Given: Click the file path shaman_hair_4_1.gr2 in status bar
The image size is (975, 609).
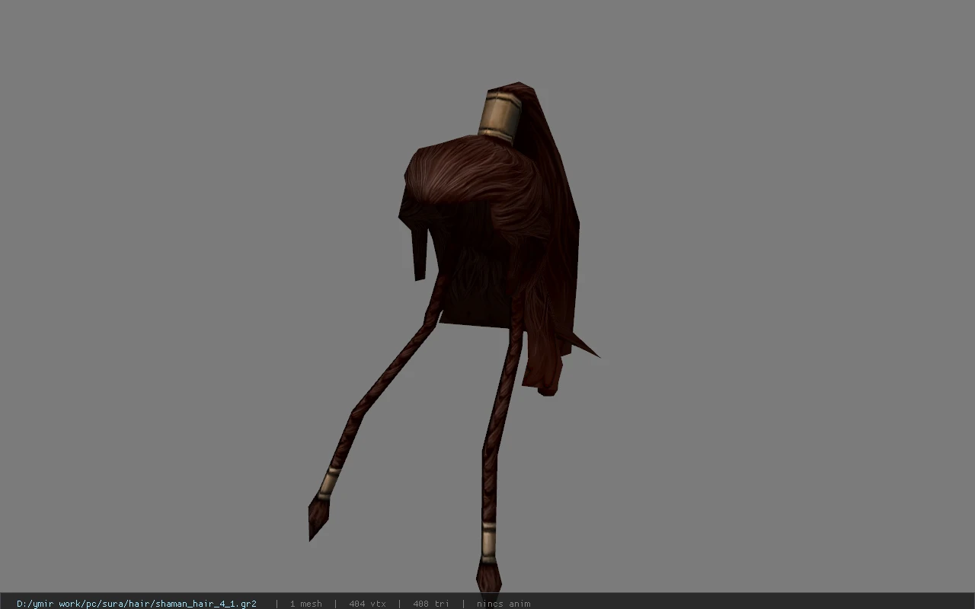Looking at the screenshot, I should 136,604.
